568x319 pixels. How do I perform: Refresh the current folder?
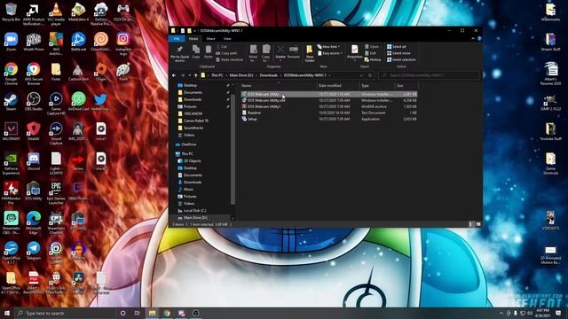[370, 75]
